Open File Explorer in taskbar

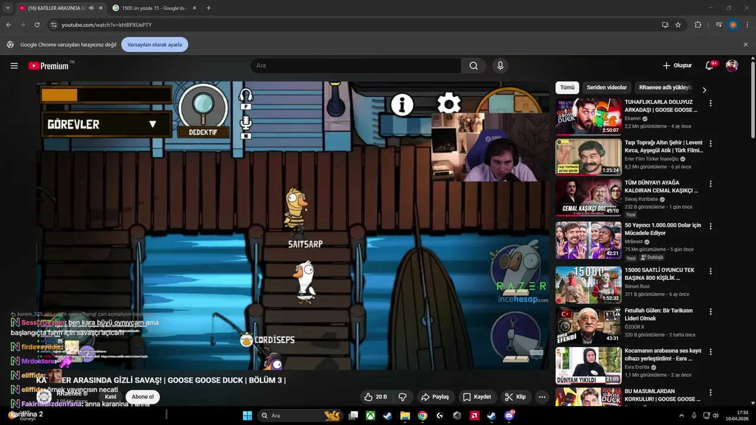405,416
